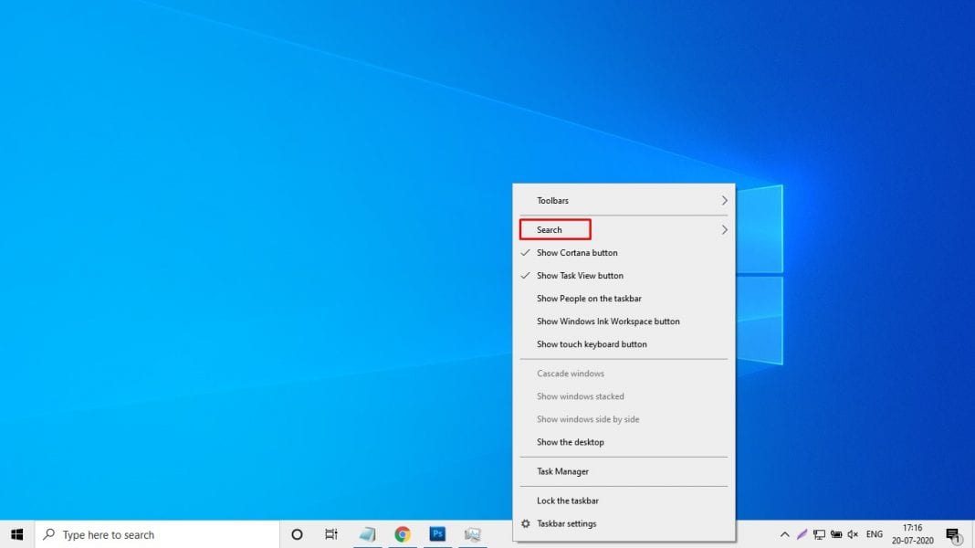Click the Windows Start button
This screenshot has height=548, width=975.
17,534
